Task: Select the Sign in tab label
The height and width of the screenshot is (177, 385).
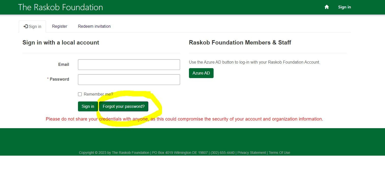Action: 35,27
